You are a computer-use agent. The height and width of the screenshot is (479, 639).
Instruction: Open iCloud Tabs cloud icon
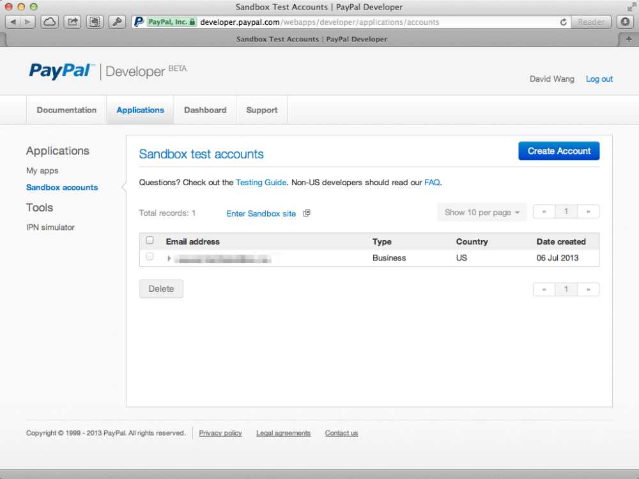click(50, 22)
